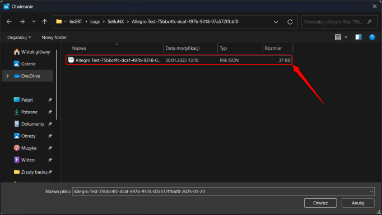Select the Allegro Test JSON file
This screenshot has height=215, width=382.
click(179, 60)
